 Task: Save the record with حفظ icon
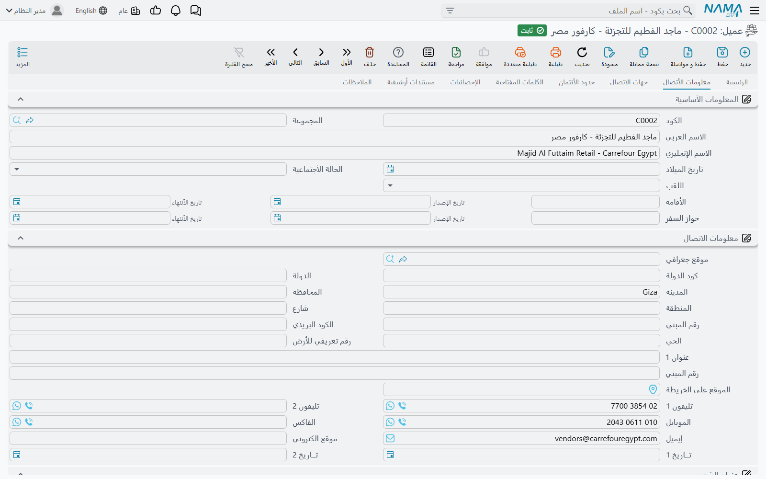click(722, 52)
